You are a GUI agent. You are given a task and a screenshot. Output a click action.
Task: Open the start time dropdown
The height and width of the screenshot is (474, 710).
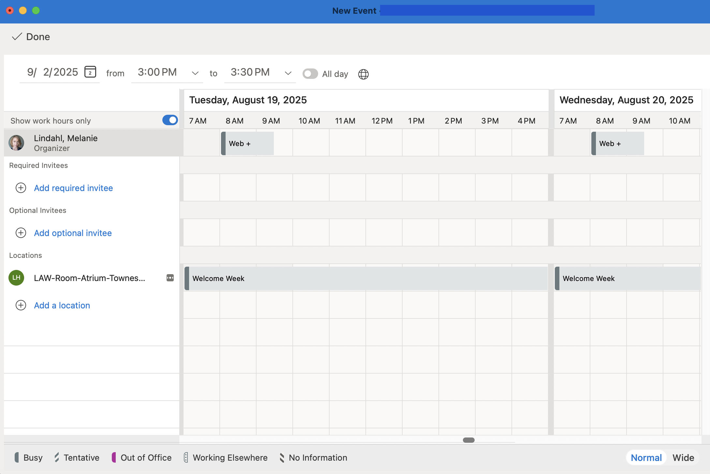[x=195, y=73]
